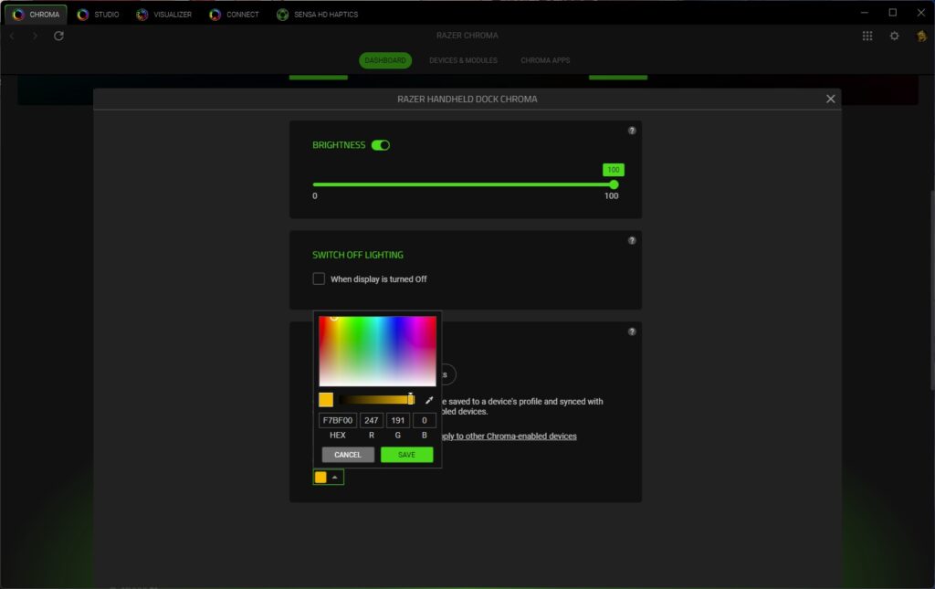Switch to the Connect tab
This screenshot has height=589, width=935.
(235, 15)
